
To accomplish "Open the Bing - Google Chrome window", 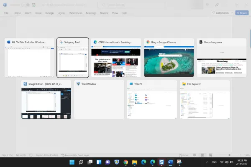I will (x=169, y=58).
